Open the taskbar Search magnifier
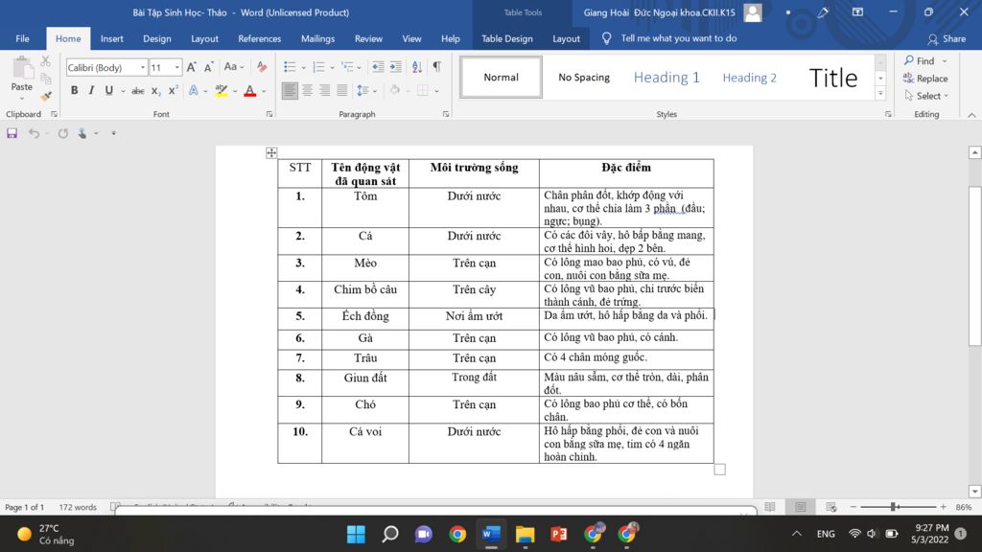 [x=389, y=534]
